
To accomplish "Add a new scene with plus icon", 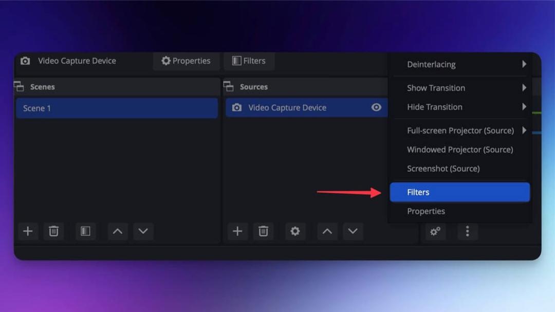I will point(28,231).
